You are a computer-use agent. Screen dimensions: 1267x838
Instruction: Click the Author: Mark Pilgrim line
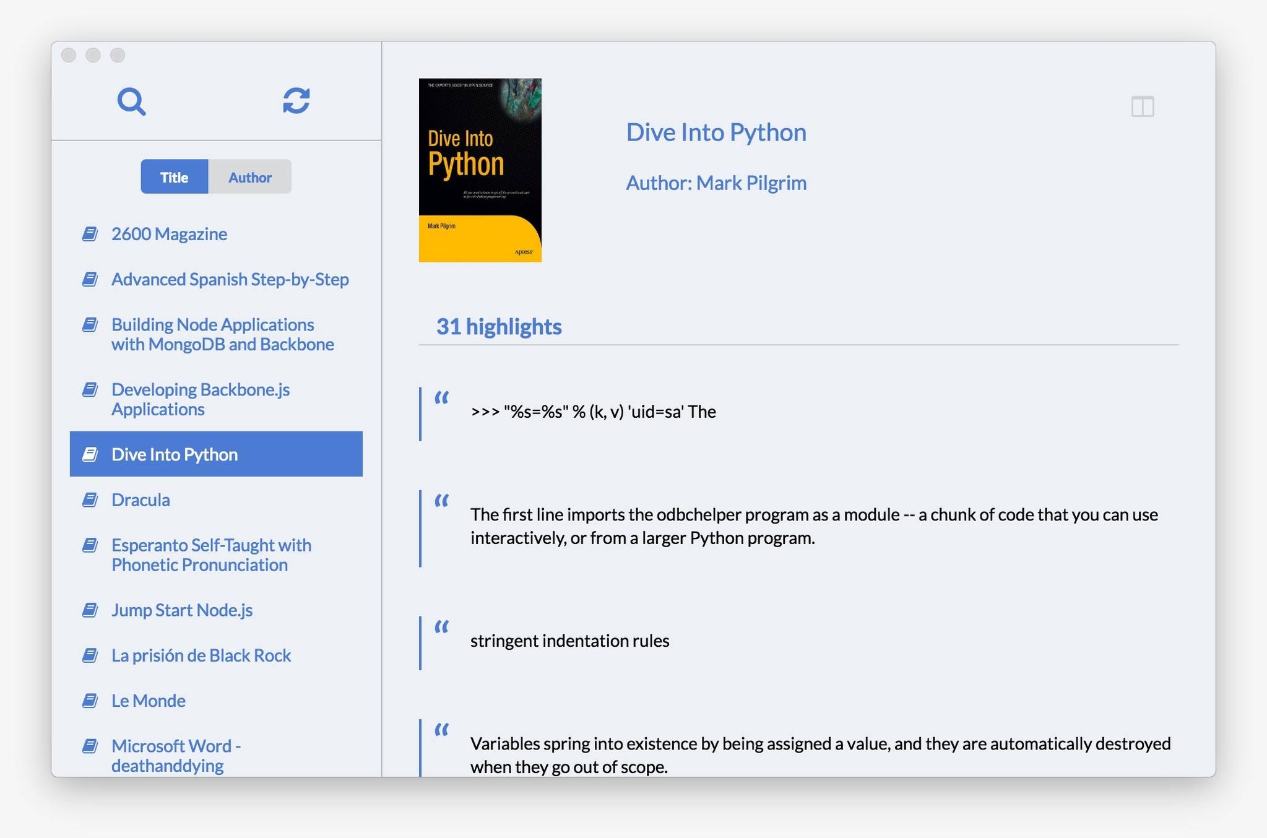pyautogui.click(x=716, y=183)
